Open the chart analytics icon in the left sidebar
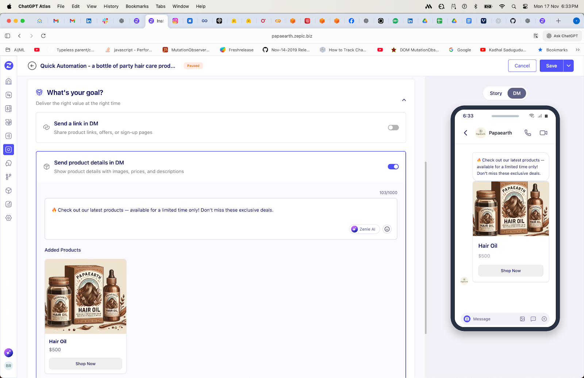The width and height of the screenshot is (584, 378). point(9,204)
